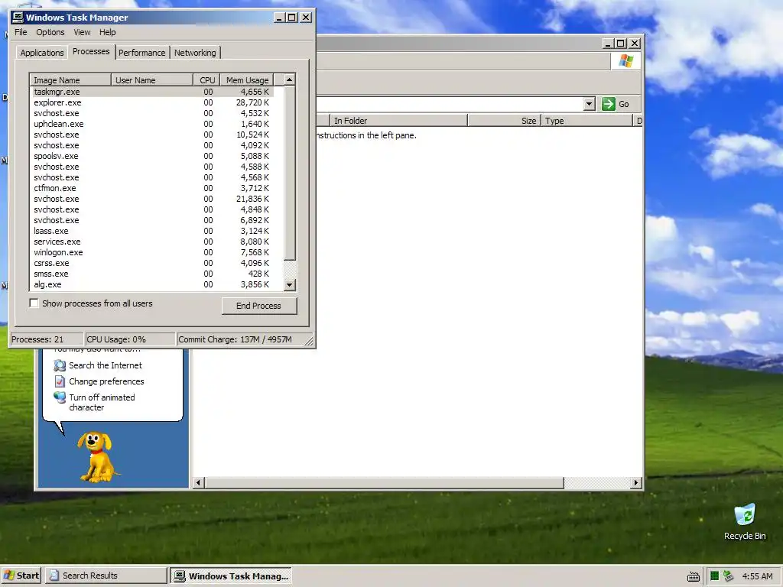The image size is (783, 587).
Task: Sort search results by Size column
Action: tap(505, 121)
